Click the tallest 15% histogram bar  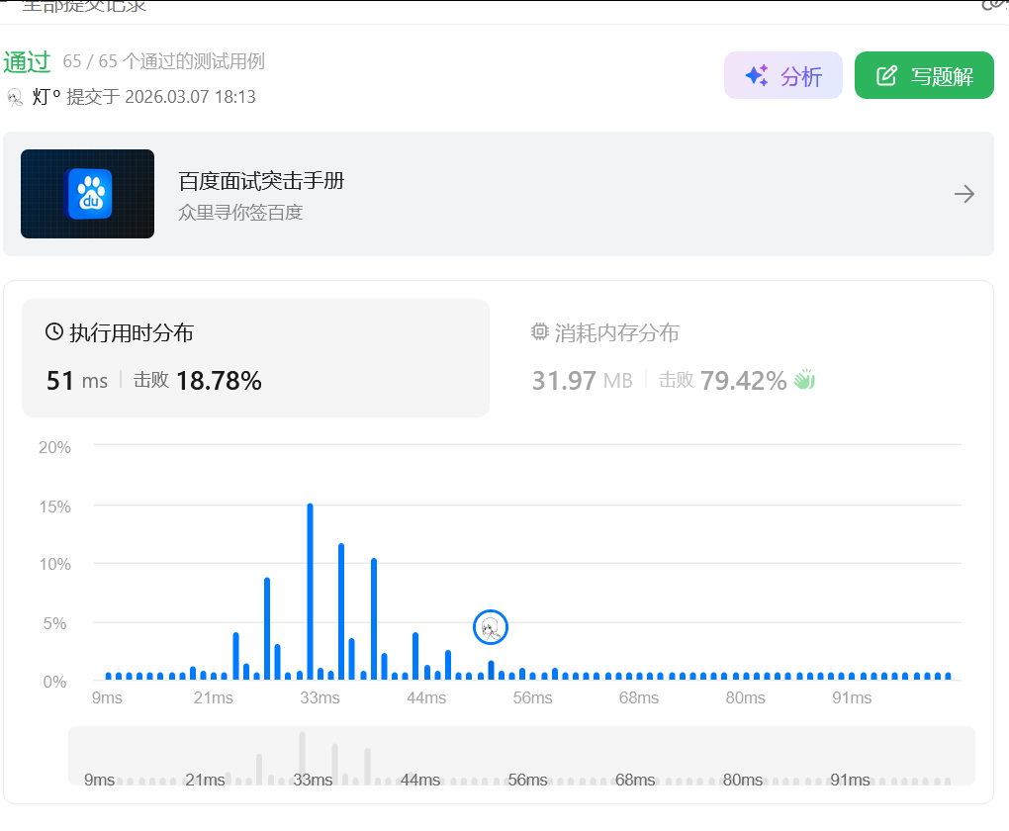310,592
